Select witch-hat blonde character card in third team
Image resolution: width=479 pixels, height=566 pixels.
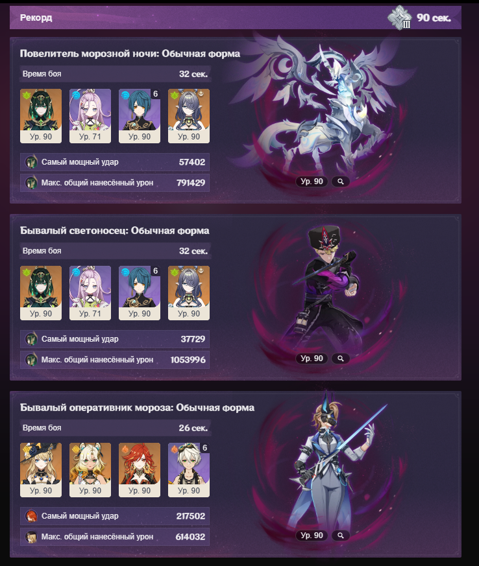(x=41, y=469)
